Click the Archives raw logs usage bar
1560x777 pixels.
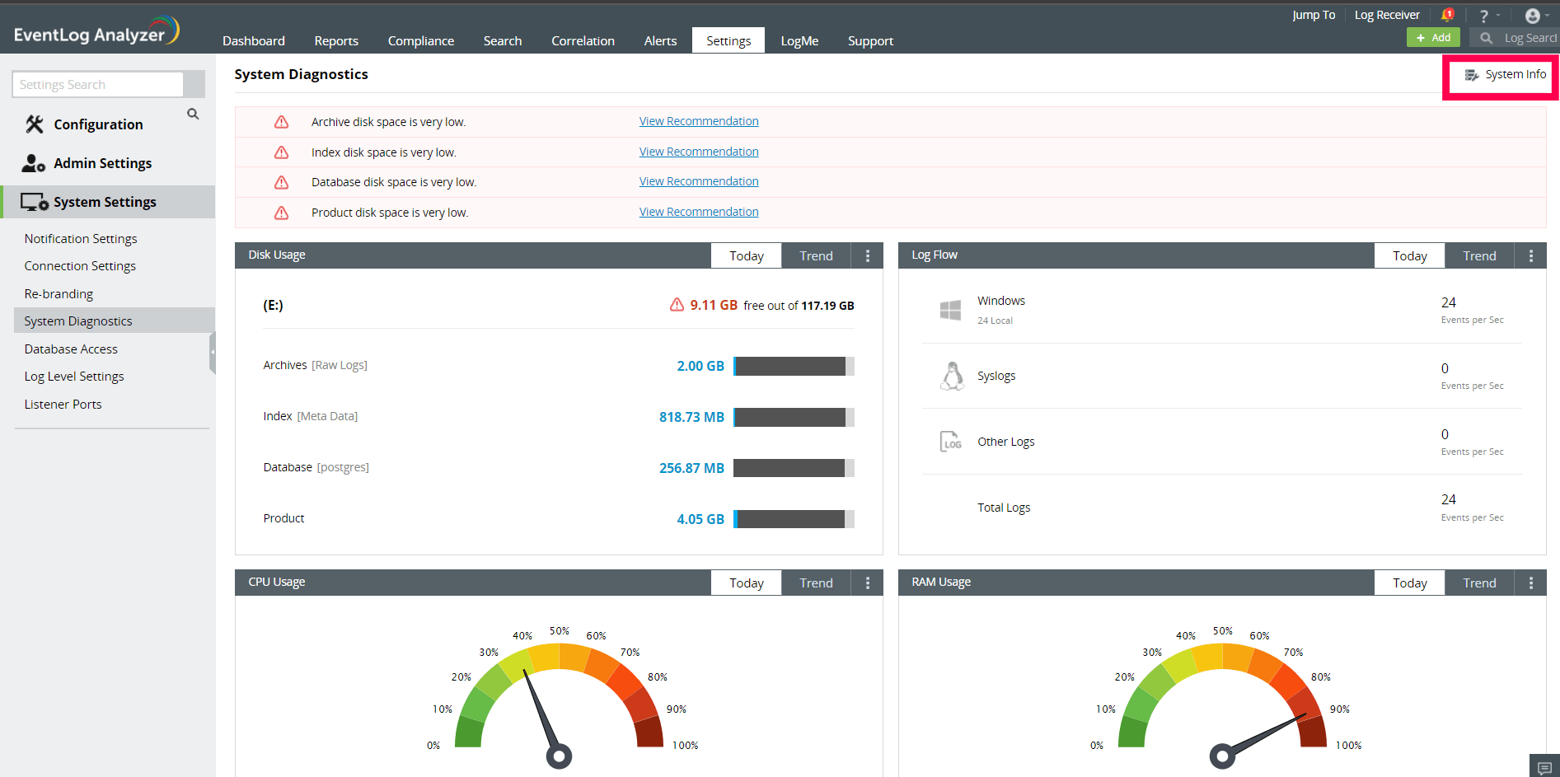(x=794, y=366)
